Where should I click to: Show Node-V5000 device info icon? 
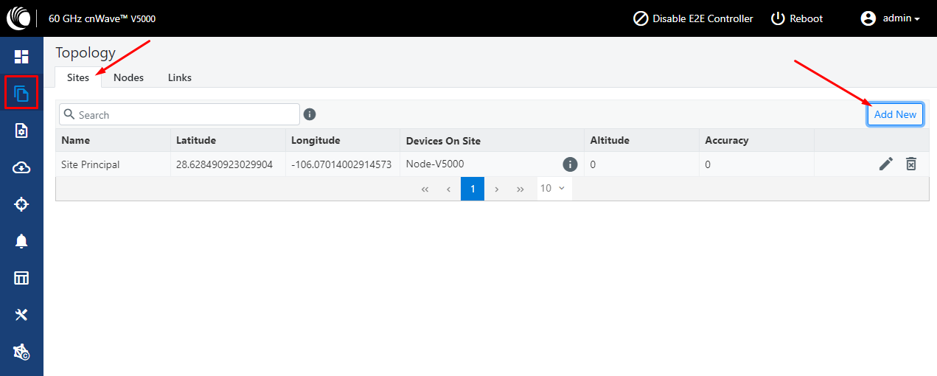pyautogui.click(x=570, y=164)
